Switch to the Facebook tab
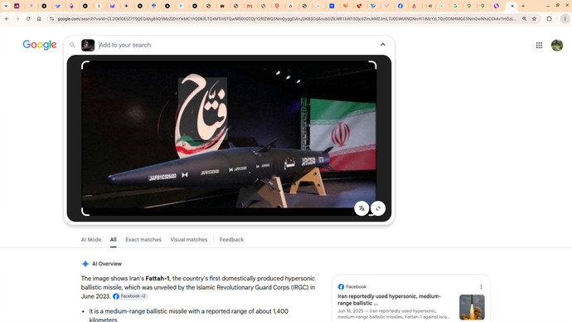The image size is (572, 322). point(400,6)
